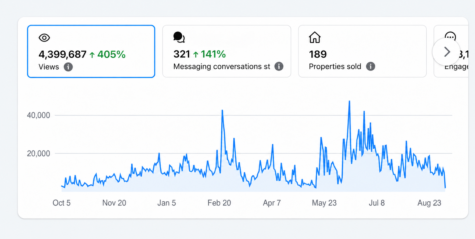Image resolution: width=475 pixels, height=239 pixels.
Task: Click the Oct 5 date label
Action: [x=62, y=203]
